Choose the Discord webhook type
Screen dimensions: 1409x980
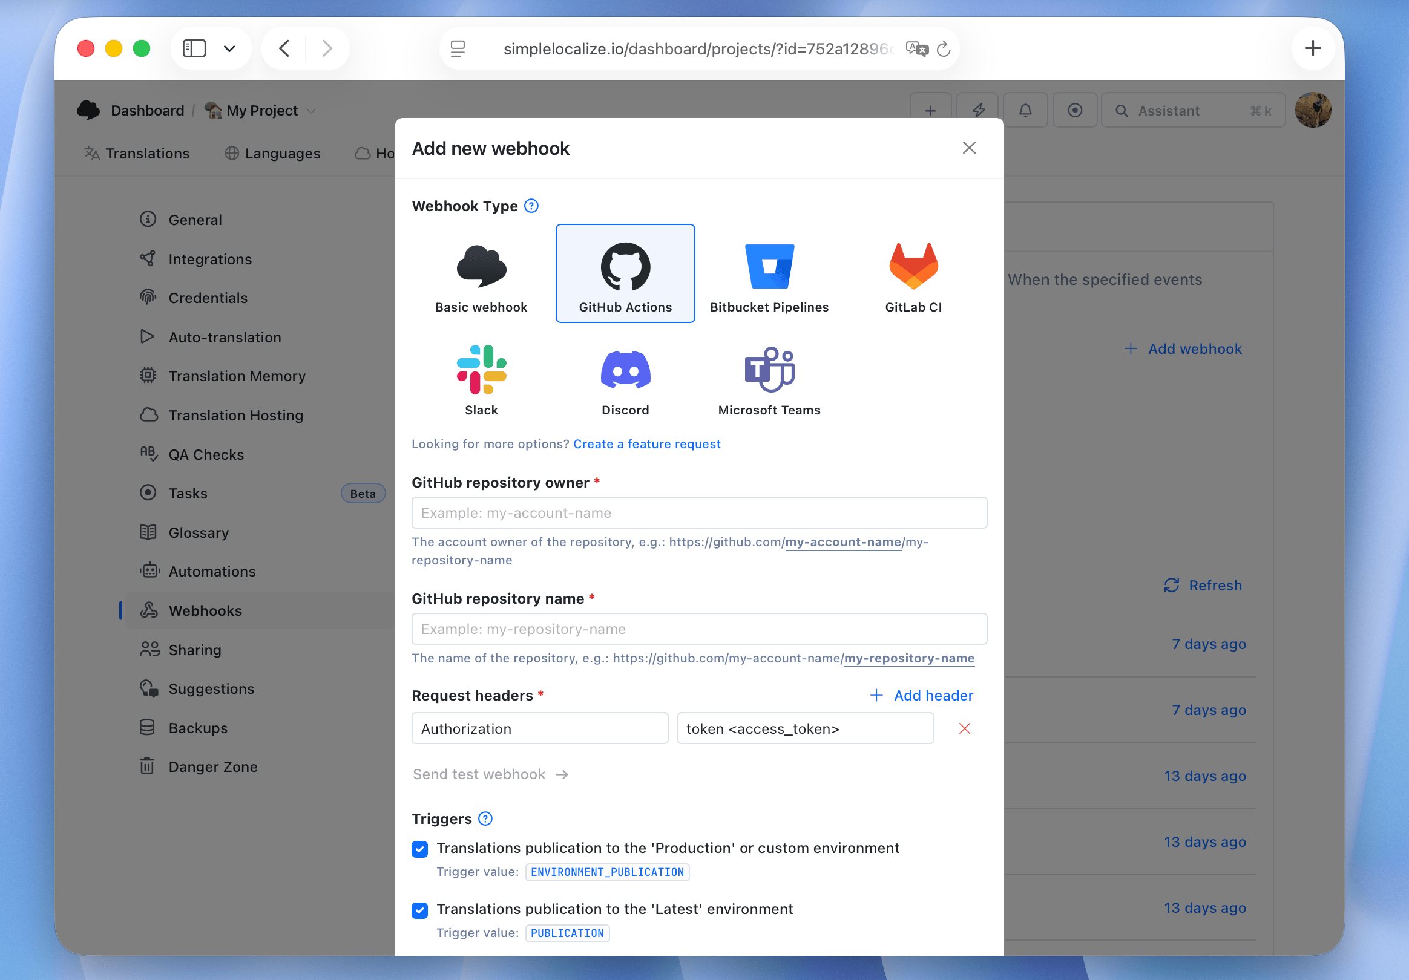(x=625, y=378)
